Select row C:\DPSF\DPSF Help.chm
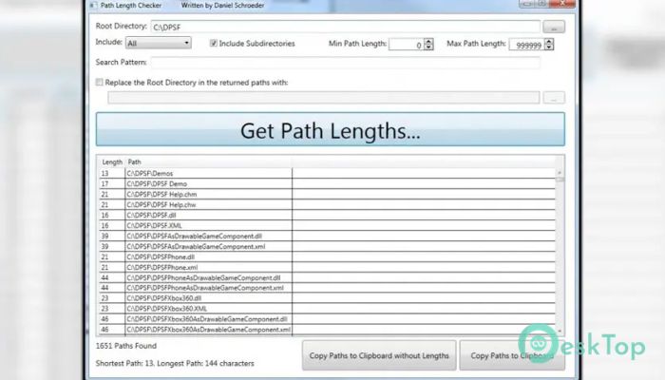Screen dimensions: 665x380 (x=327, y=194)
